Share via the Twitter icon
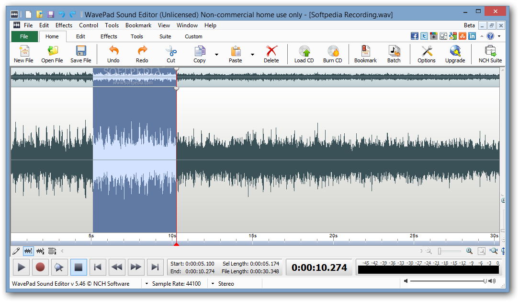 click(x=424, y=36)
